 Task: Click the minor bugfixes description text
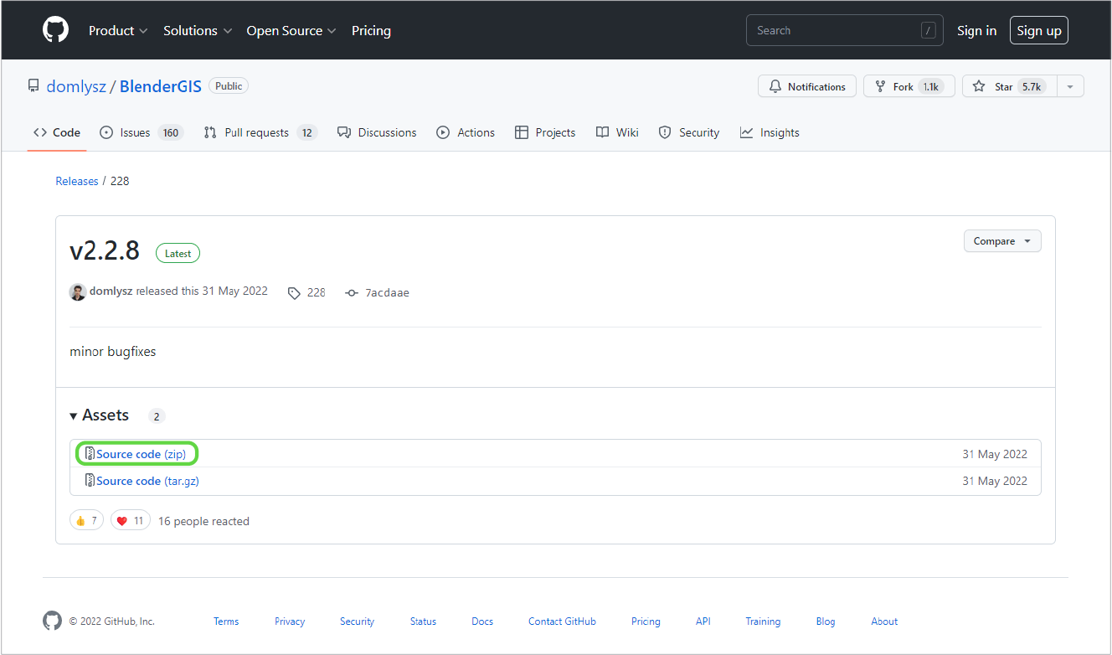coord(113,351)
